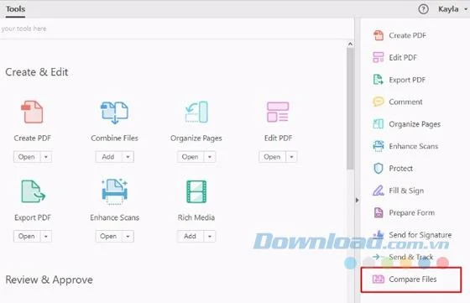470x303 pixels.
Task: Click the scroll up arrow of tools list
Action: (x=350, y=44)
